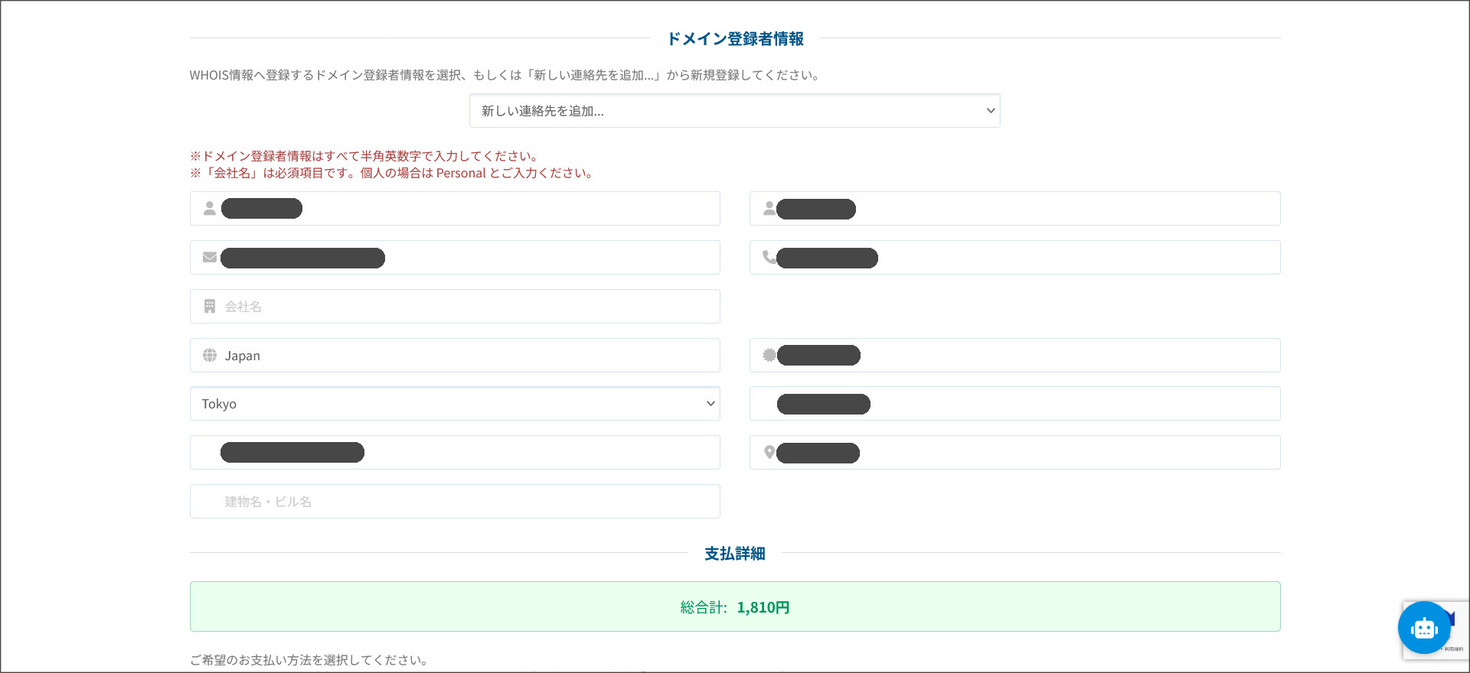Focus the 会社名 company name field
The width and height of the screenshot is (1470, 673).
pyautogui.click(x=467, y=306)
